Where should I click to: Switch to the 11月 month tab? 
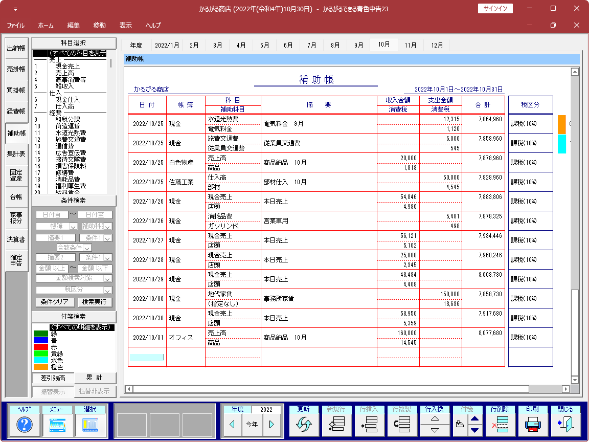tap(411, 45)
